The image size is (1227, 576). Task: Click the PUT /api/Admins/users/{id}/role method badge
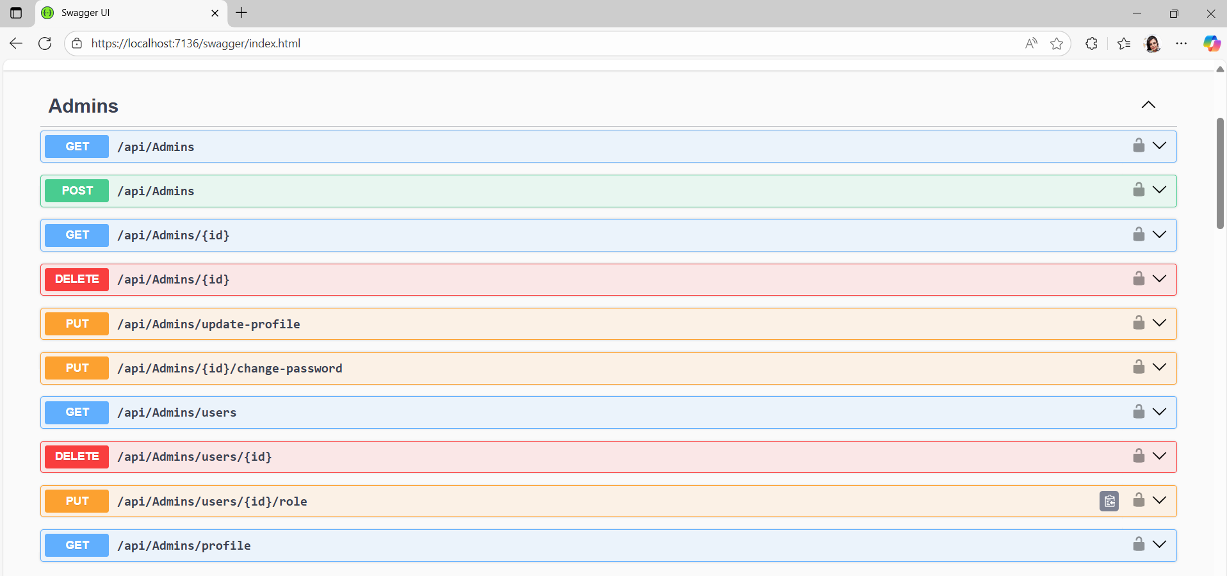tap(77, 501)
